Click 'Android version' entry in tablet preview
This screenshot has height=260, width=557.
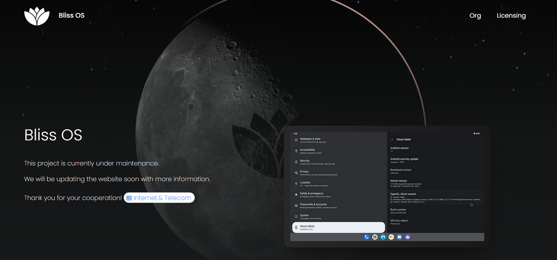435,149
